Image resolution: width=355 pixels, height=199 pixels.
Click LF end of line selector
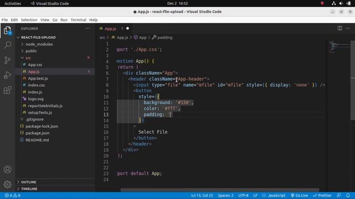tap(255, 195)
